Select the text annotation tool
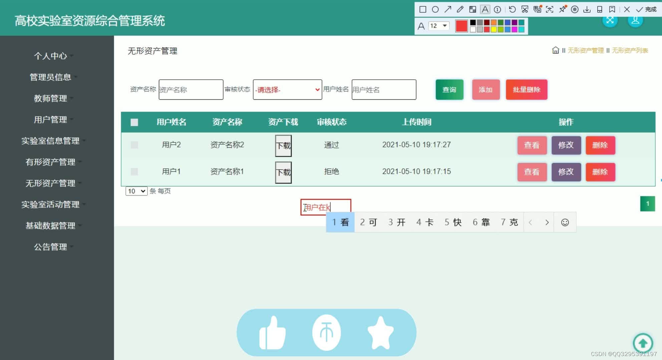The height and width of the screenshot is (360, 662). click(x=485, y=9)
